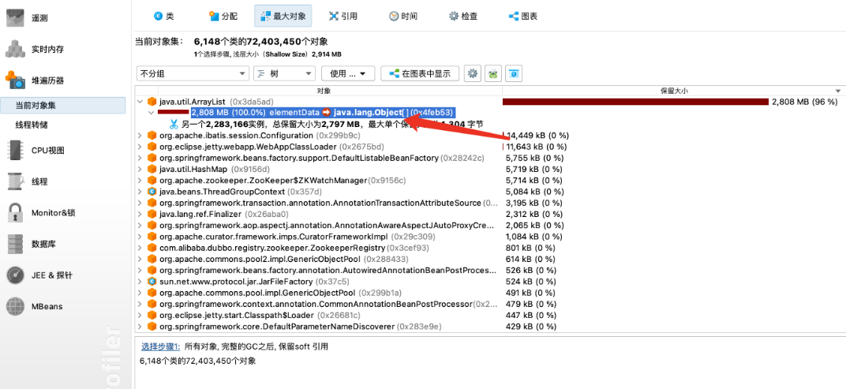The image size is (846, 389).
Task: Switch to the 引用 references view
Action: click(x=343, y=17)
